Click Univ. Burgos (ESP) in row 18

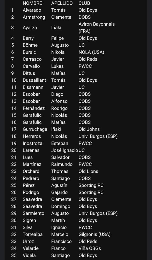click(x=98, y=136)
